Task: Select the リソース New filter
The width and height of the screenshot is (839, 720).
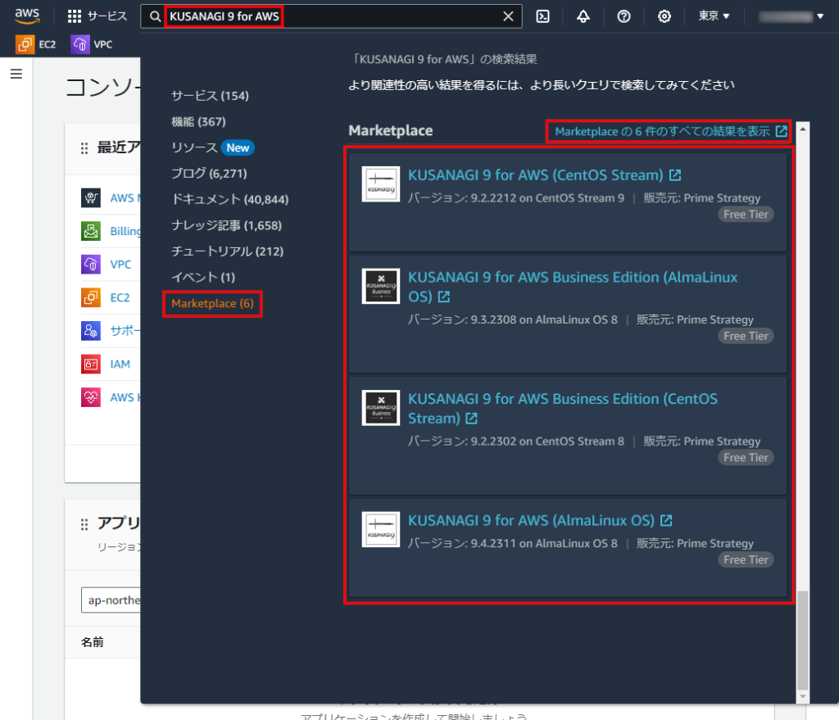Action: click(x=212, y=147)
